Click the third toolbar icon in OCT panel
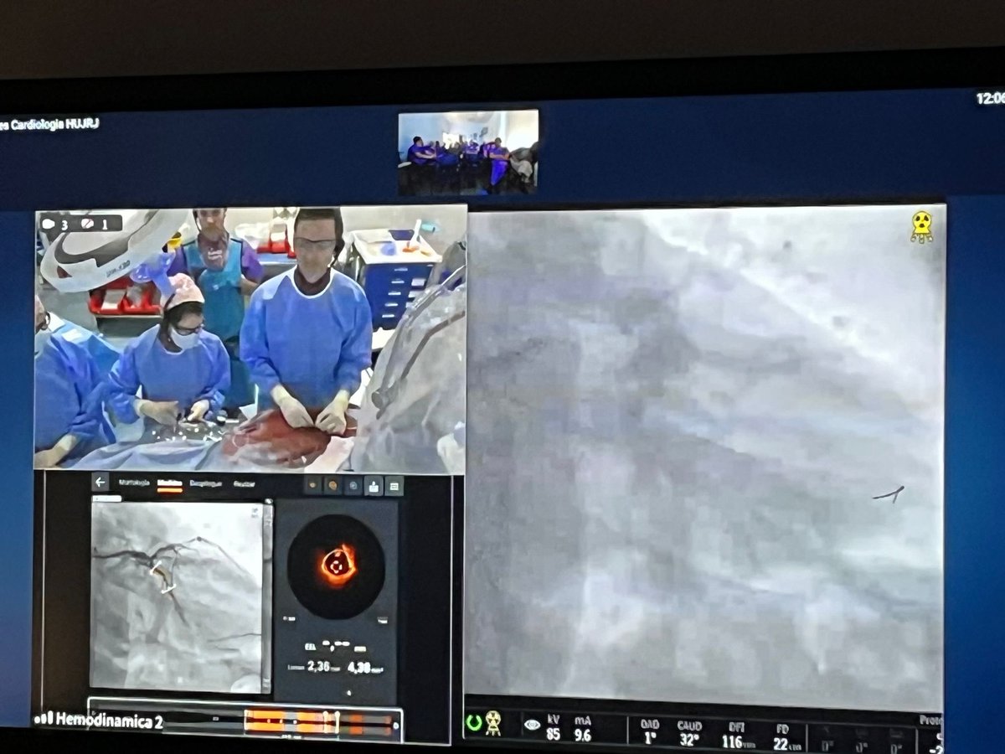The height and width of the screenshot is (754, 1005). pyautogui.click(x=353, y=485)
